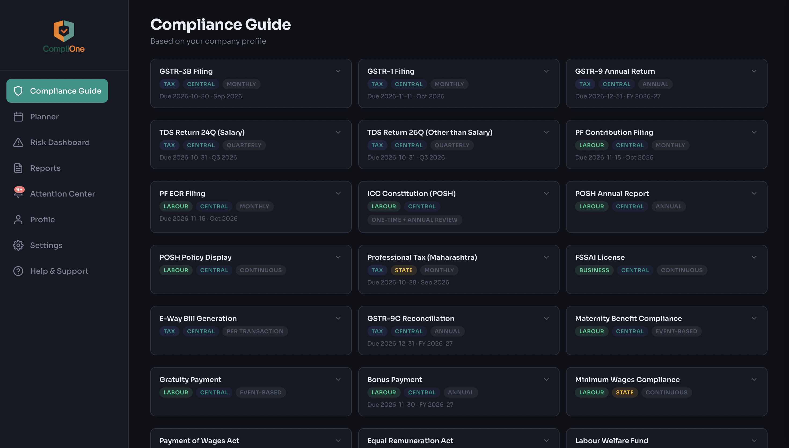This screenshot has width=789, height=448.
Task: Click the Attention Center bell with 9+ badge
Action: click(19, 192)
